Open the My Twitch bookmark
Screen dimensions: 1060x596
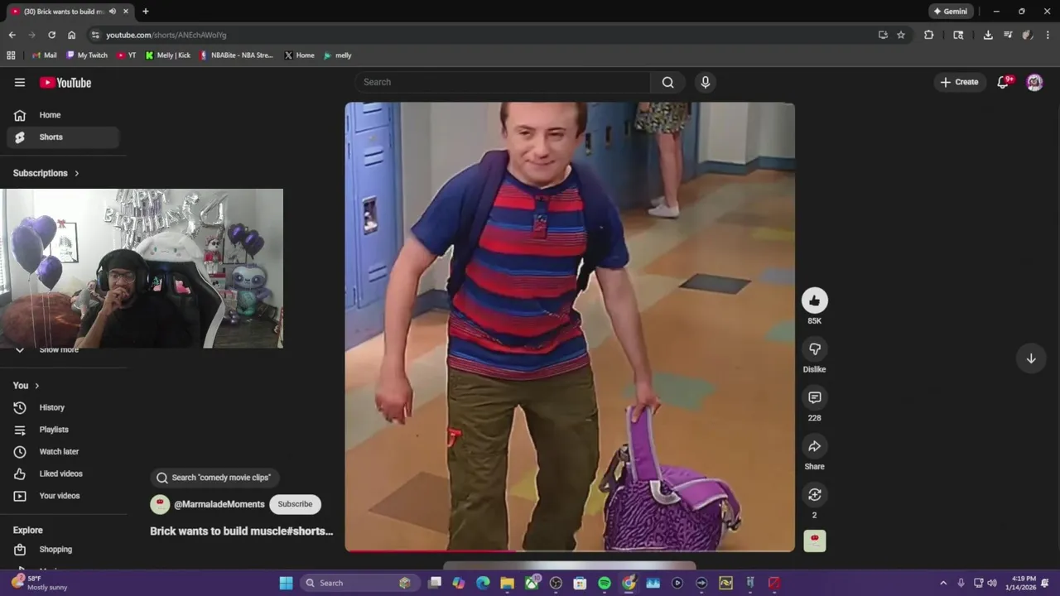point(87,55)
